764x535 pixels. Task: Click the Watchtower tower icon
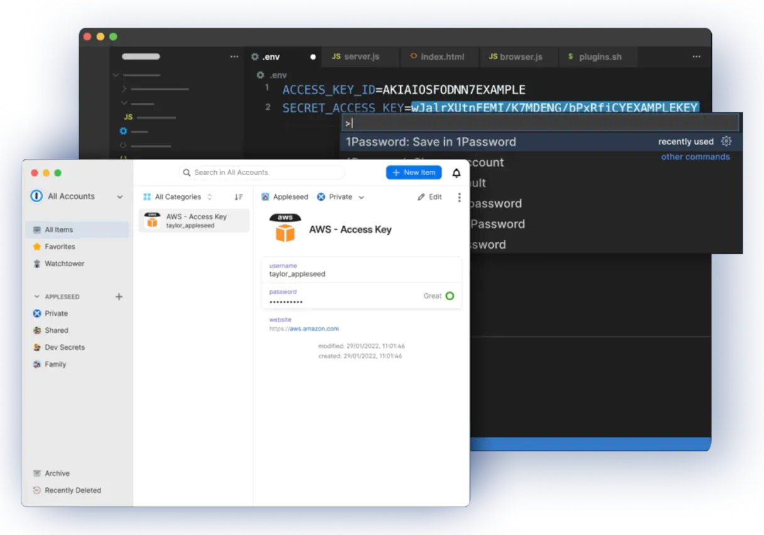(x=37, y=264)
